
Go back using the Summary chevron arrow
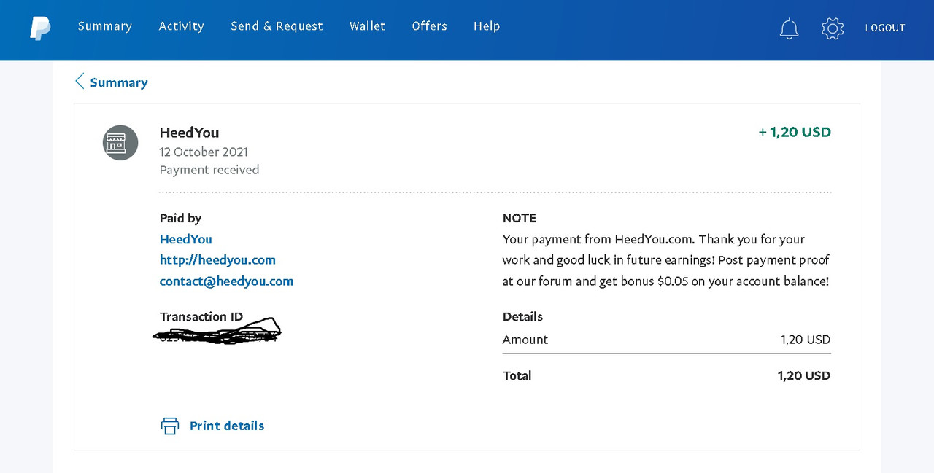click(x=80, y=81)
